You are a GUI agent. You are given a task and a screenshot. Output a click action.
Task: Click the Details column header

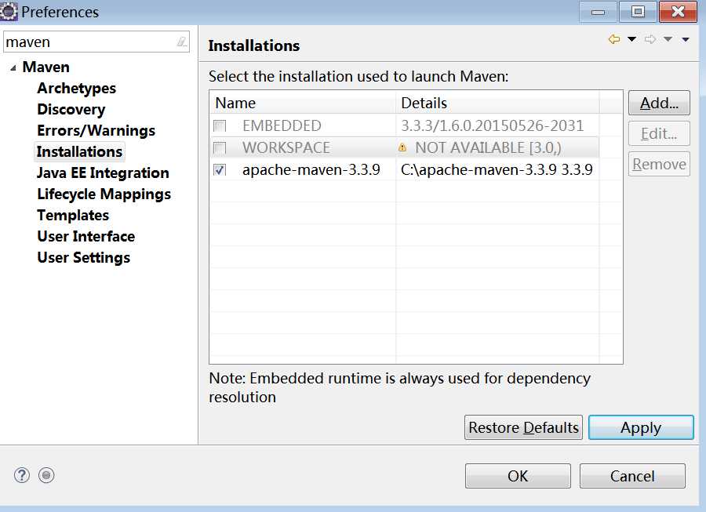[x=497, y=103]
